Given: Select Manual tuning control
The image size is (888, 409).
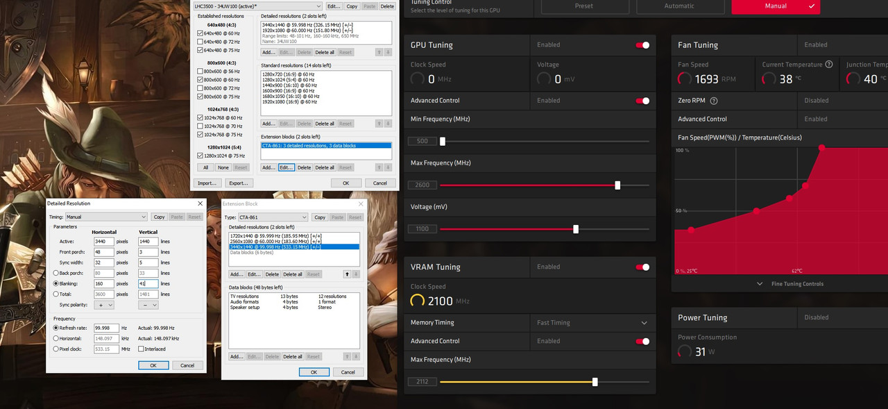Looking at the screenshot, I should point(776,6).
